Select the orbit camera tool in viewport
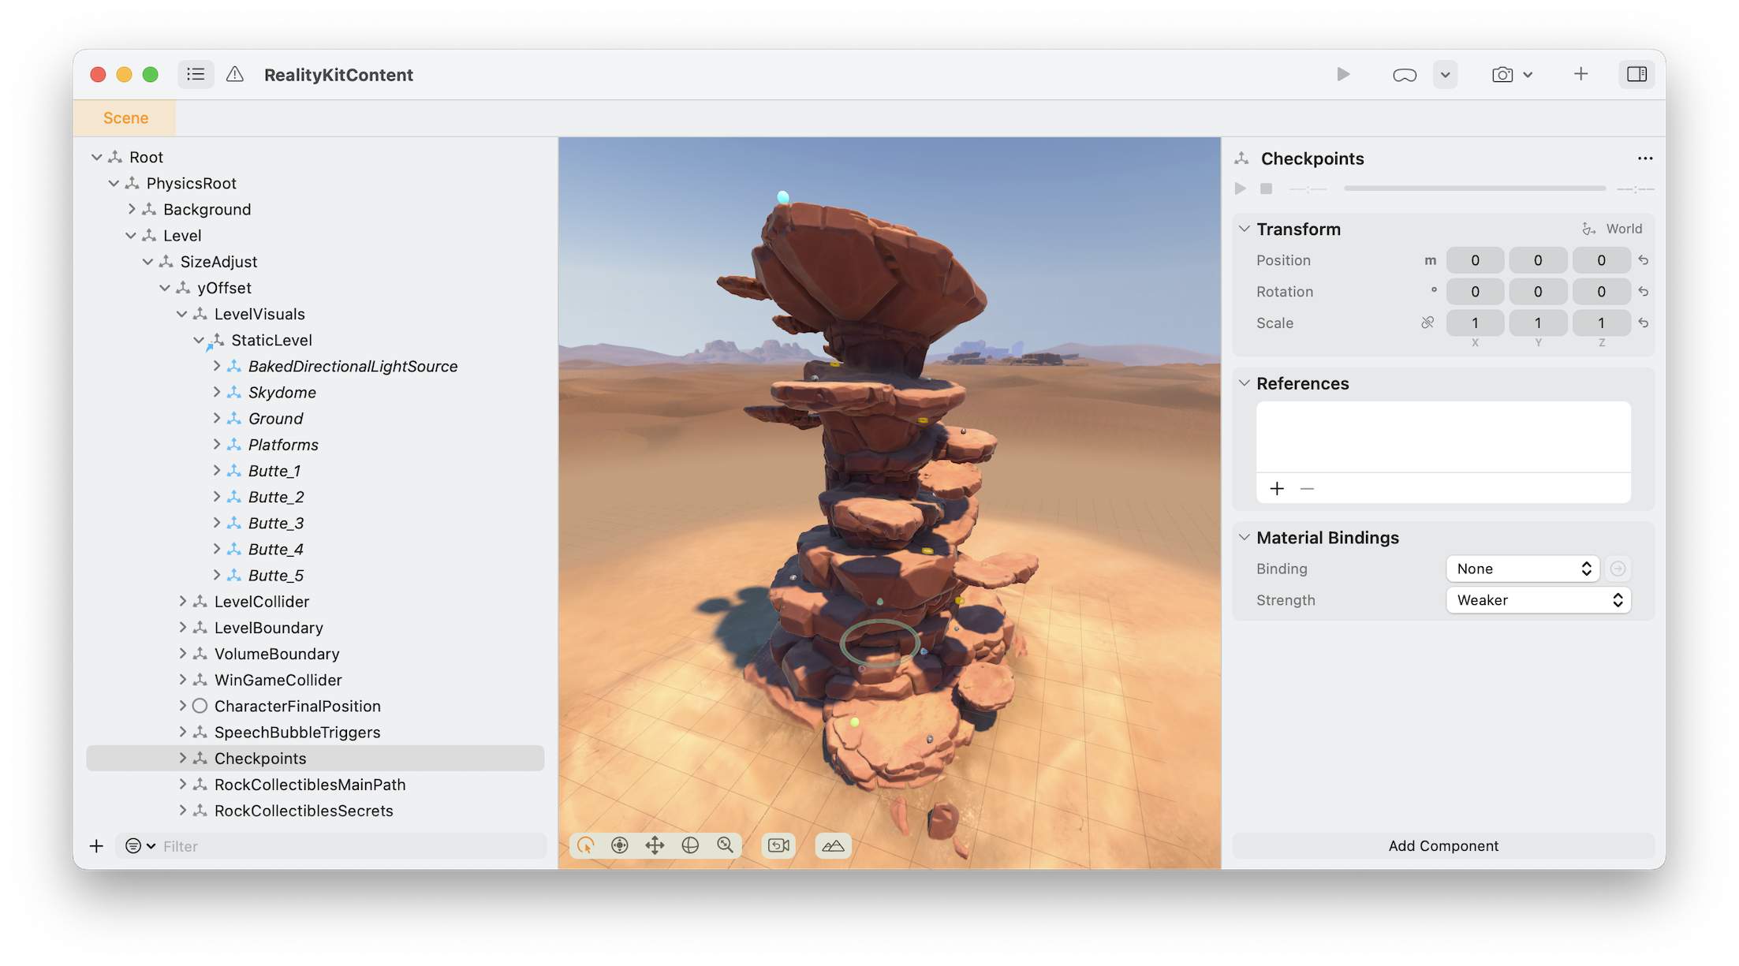The height and width of the screenshot is (966, 1739). point(620,845)
